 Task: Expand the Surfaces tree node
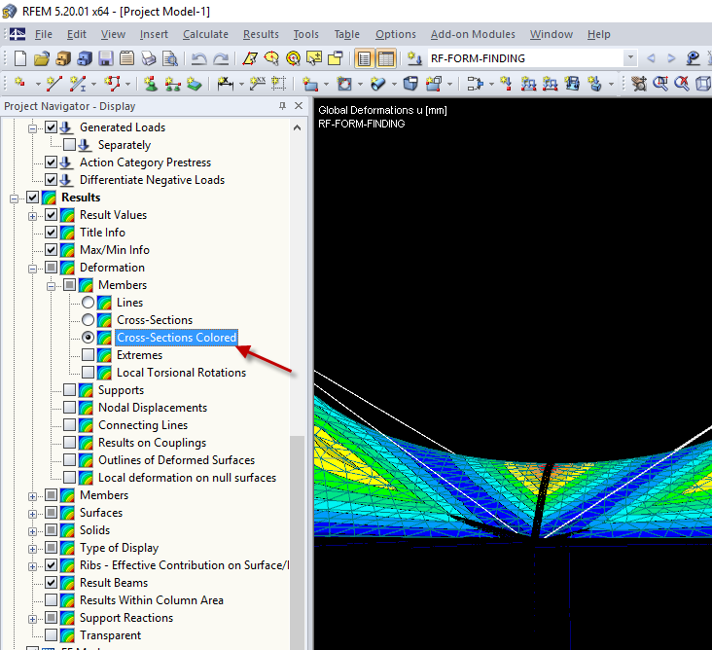(x=33, y=513)
